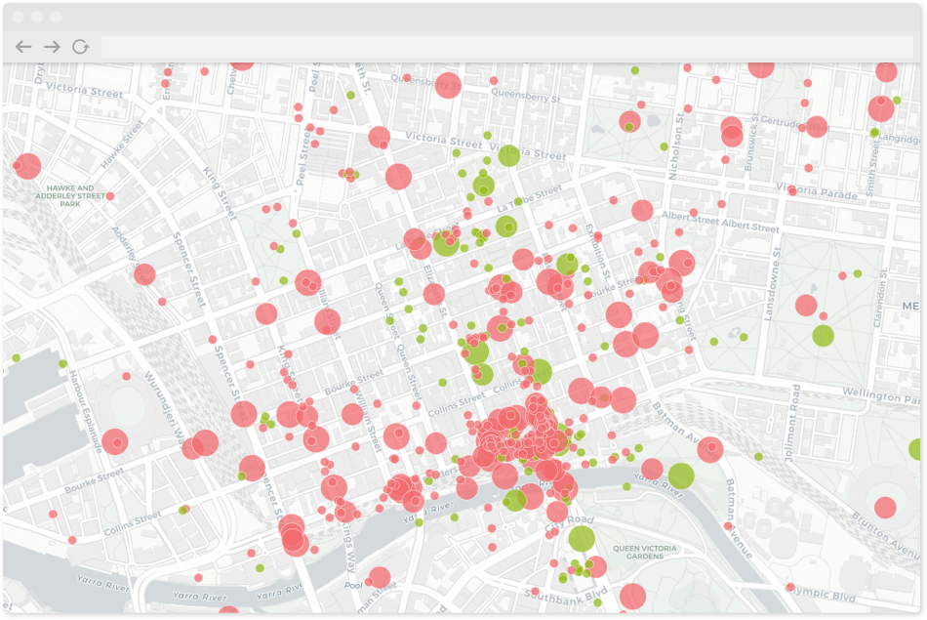Select red circle above Hawke and Adderley Park
The width and height of the screenshot is (927, 620).
coord(28,166)
